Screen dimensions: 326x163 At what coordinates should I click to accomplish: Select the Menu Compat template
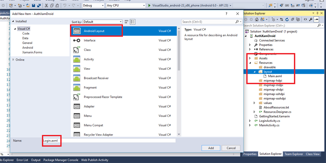(124, 125)
